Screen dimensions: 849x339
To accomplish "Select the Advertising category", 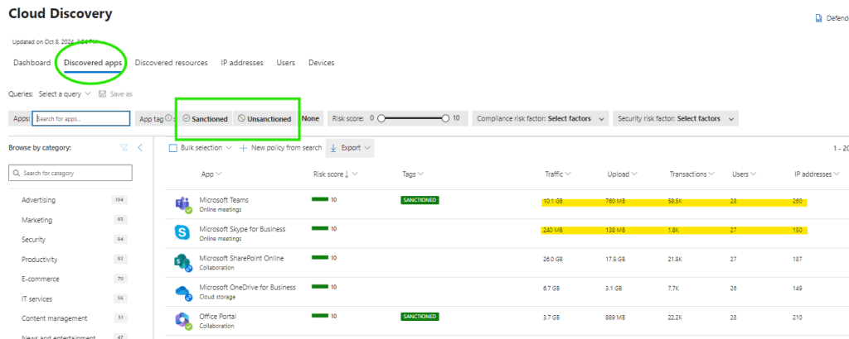I will 38,200.
